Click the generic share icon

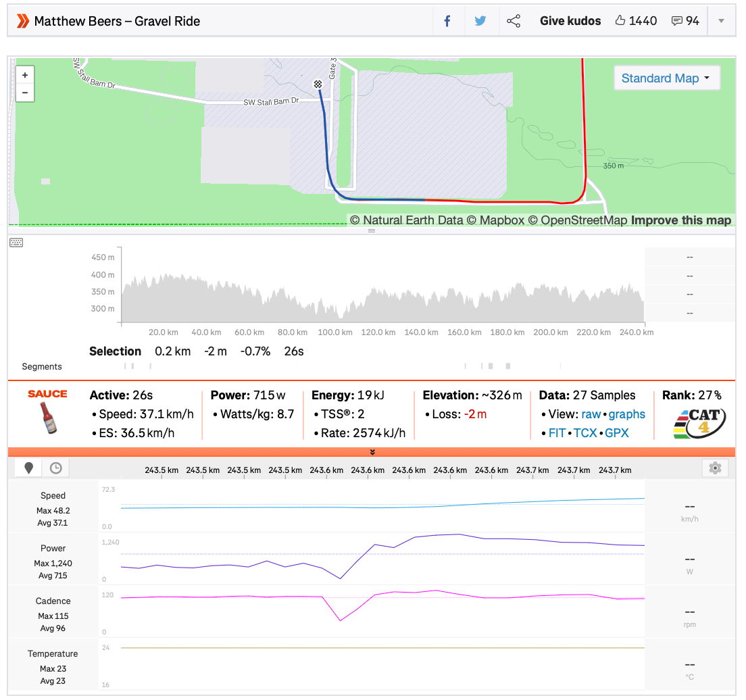[x=514, y=21]
